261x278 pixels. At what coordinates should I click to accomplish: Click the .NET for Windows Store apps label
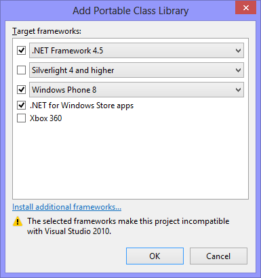click(81, 106)
